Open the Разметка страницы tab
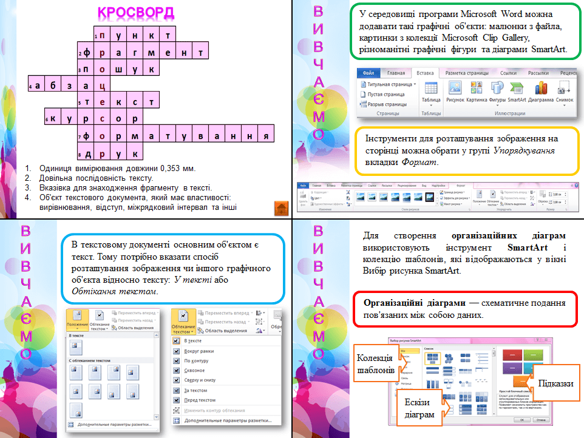Screen dimensions: 584x438 (x=467, y=73)
